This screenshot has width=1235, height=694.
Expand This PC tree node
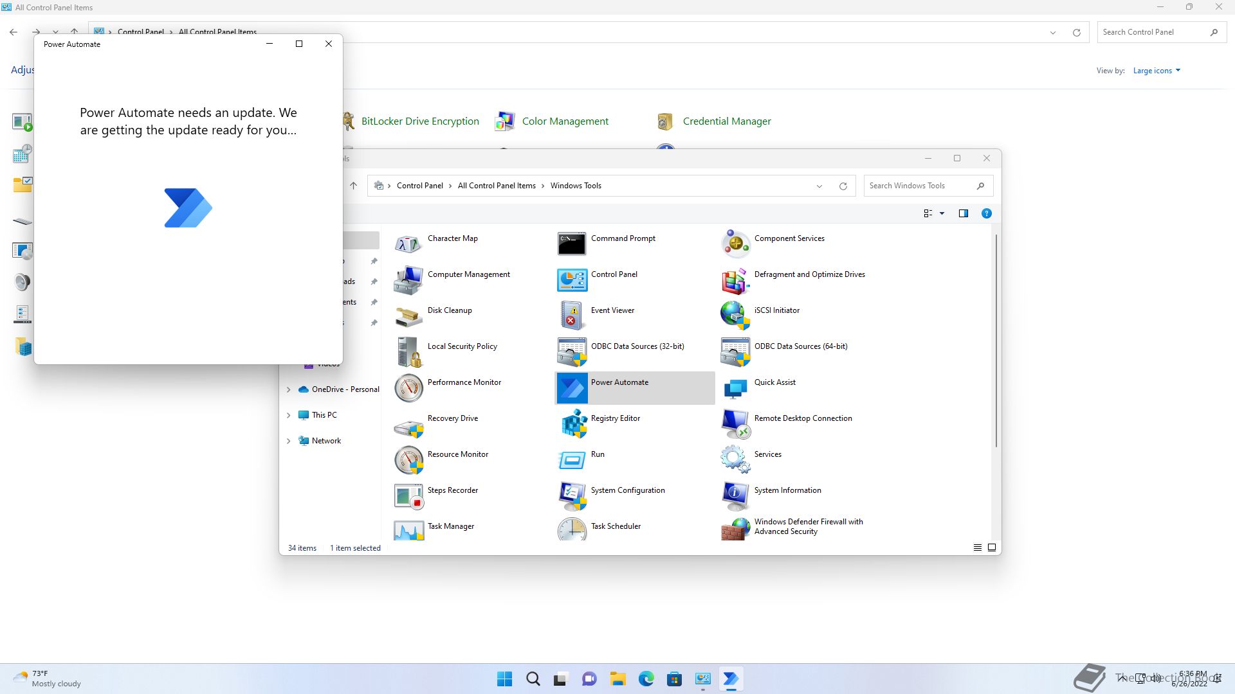coord(288,415)
